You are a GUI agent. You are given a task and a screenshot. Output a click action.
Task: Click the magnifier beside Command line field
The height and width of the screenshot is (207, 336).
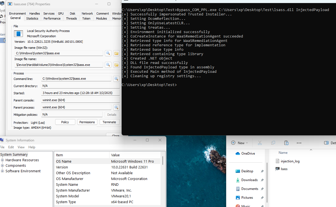(x=116, y=79)
